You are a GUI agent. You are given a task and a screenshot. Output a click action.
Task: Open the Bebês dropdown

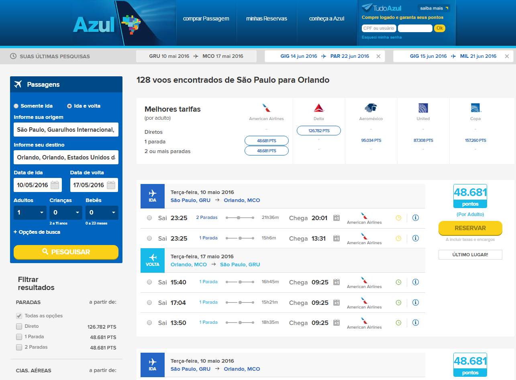click(x=102, y=212)
